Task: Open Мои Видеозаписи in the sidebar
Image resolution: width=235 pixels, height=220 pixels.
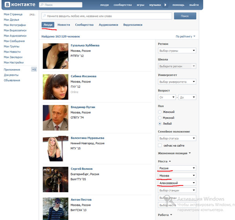Action: 15,30
